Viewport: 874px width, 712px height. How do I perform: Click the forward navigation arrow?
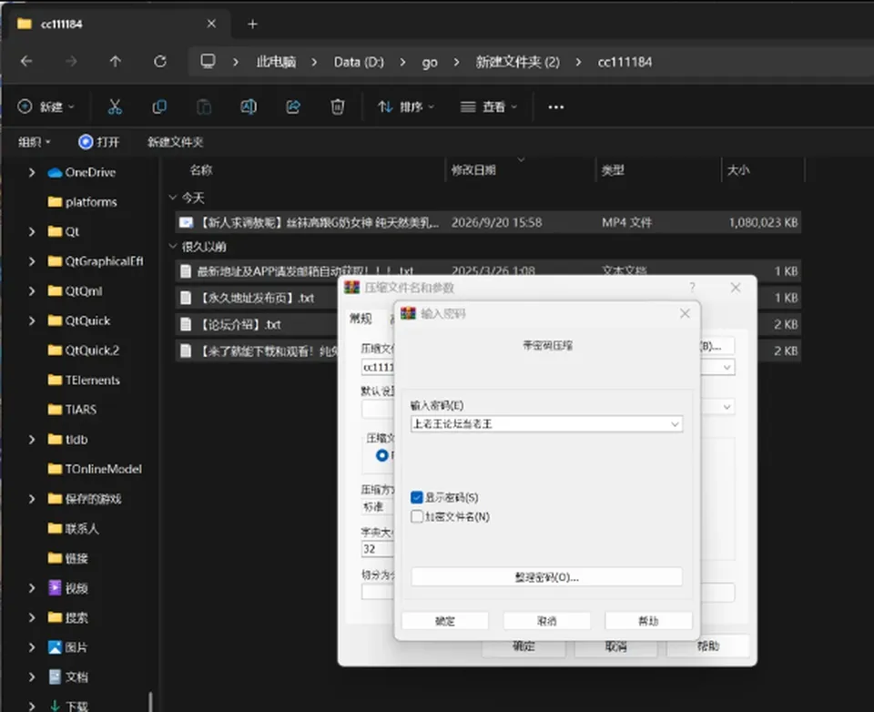click(x=71, y=61)
